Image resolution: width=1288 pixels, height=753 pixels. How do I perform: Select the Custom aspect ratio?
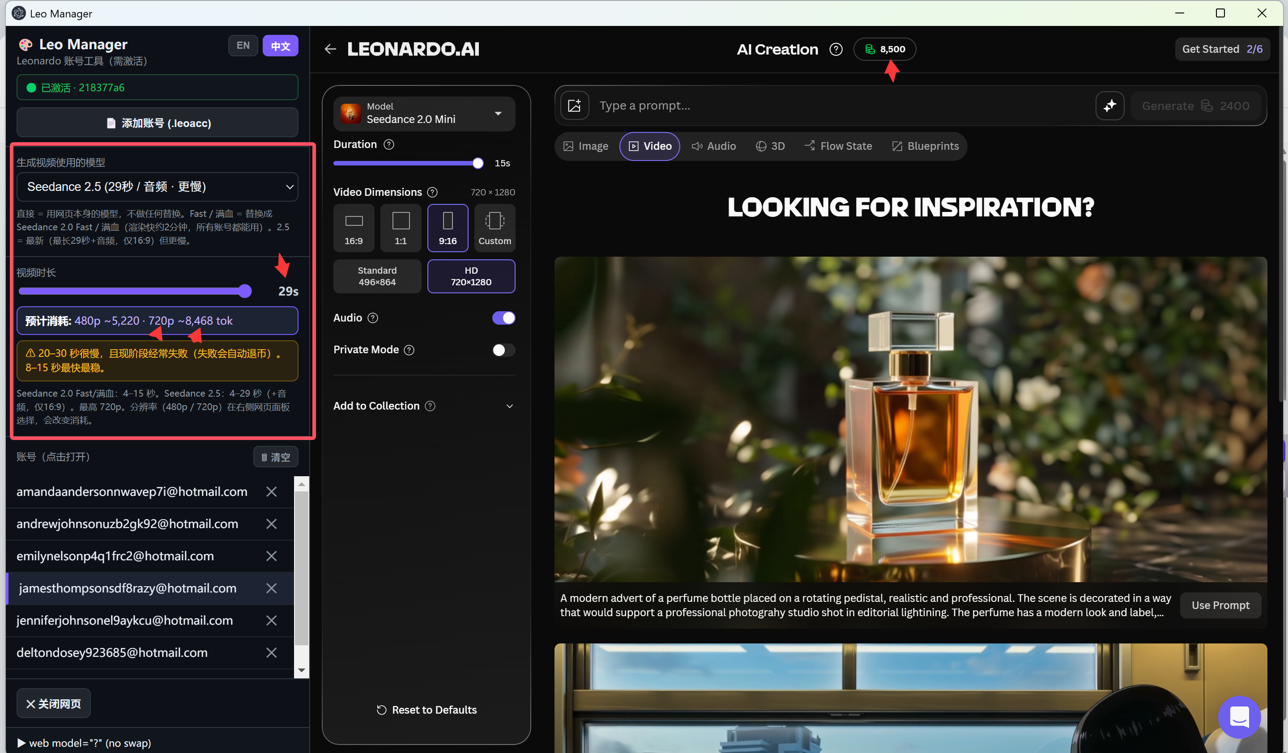click(495, 228)
